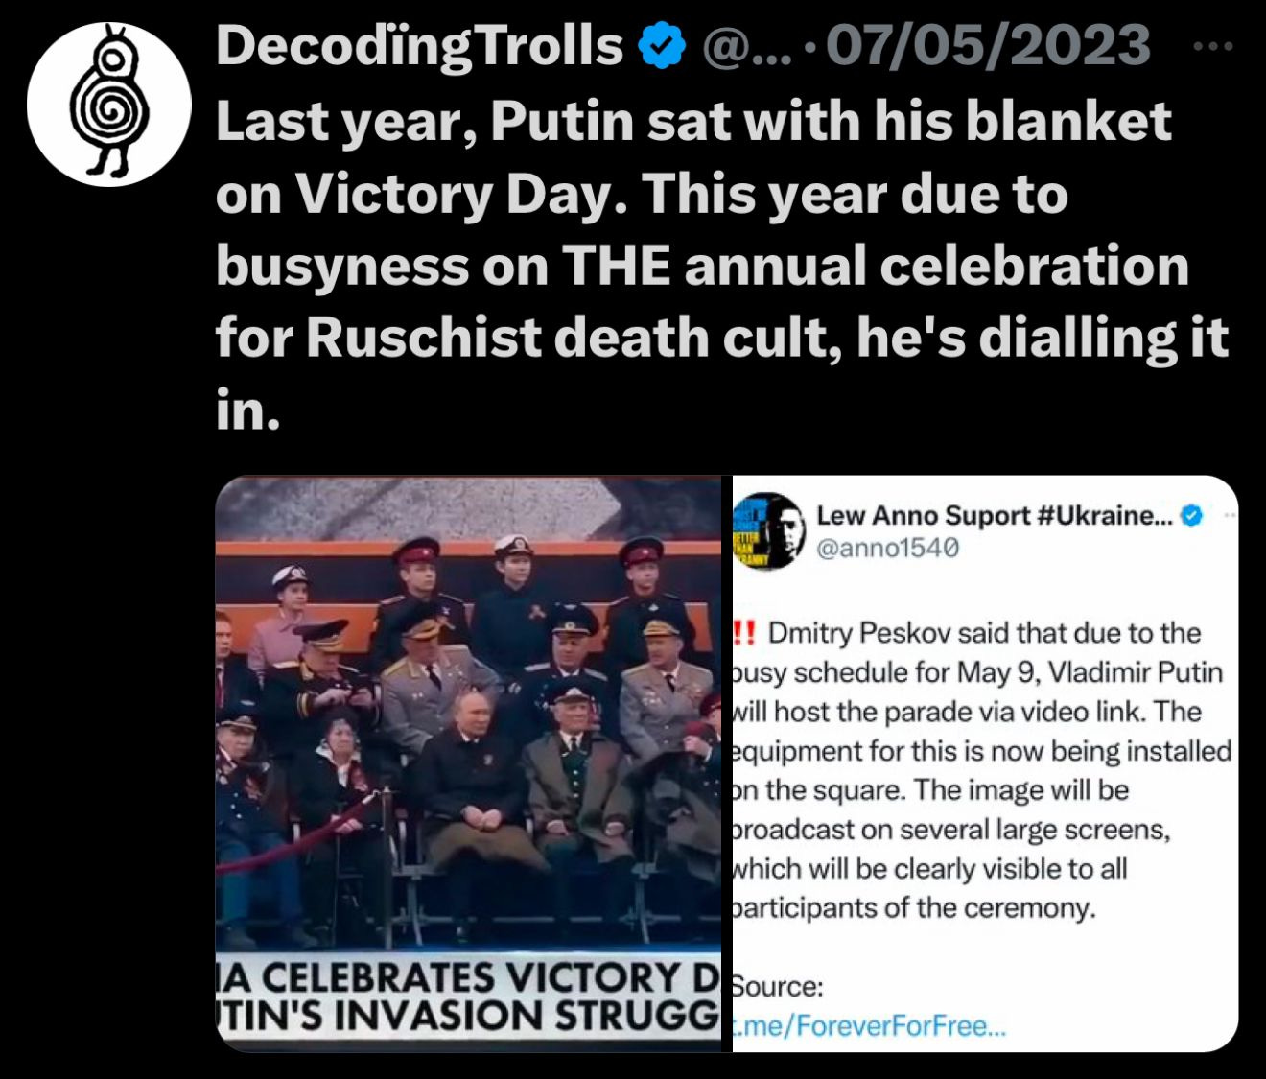Click the Lew Anno Suport #Ukraine display name
The image size is (1266, 1079).
tap(995, 515)
